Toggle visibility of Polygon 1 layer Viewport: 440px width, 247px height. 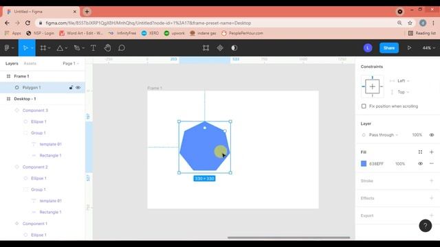78,88
